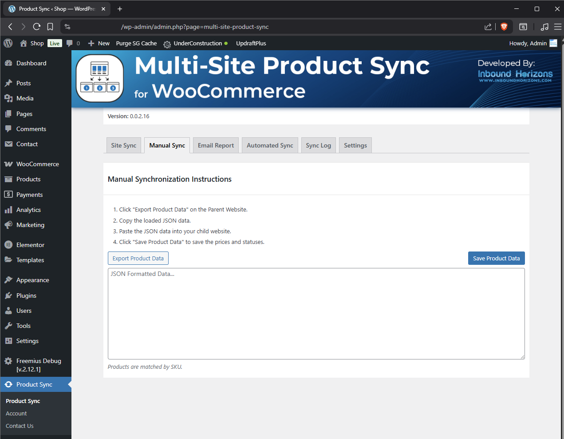Open WooCommerce in the sidebar menu
The width and height of the screenshot is (564, 439).
point(37,164)
